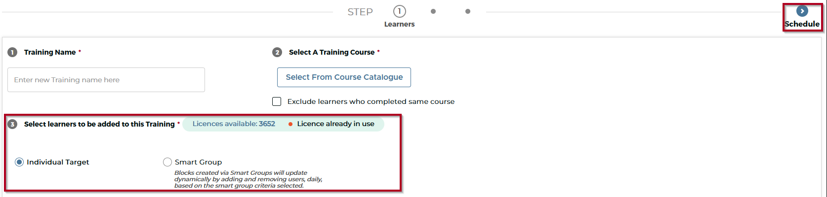Click the Smart Groups description text
This screenshot has height=197, width=827.
(x=248, y=179)
